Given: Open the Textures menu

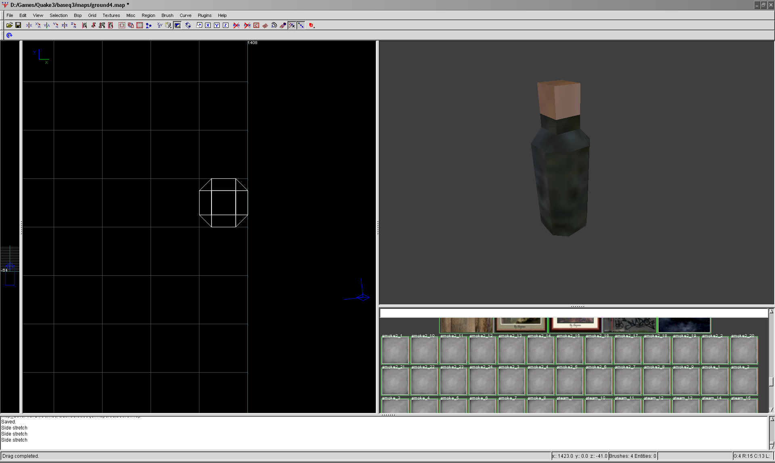Looking at the screenshot, I should pos(111,15).
